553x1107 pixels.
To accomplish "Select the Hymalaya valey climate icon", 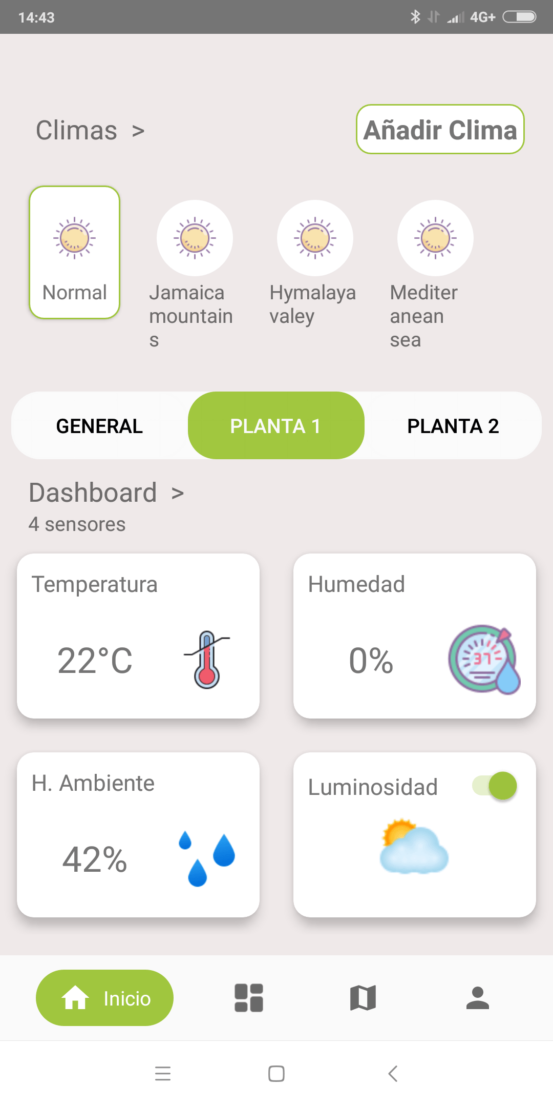I will 315,238.
